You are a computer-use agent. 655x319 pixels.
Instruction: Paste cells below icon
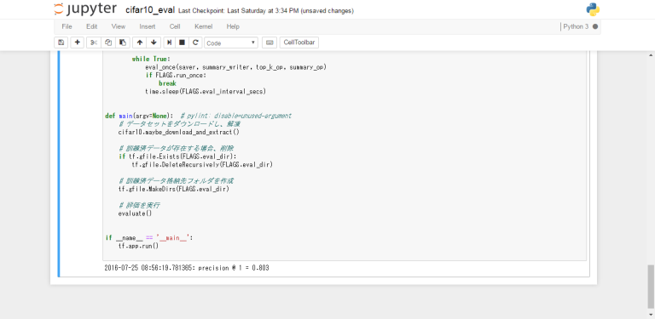[x=123, y=43]
